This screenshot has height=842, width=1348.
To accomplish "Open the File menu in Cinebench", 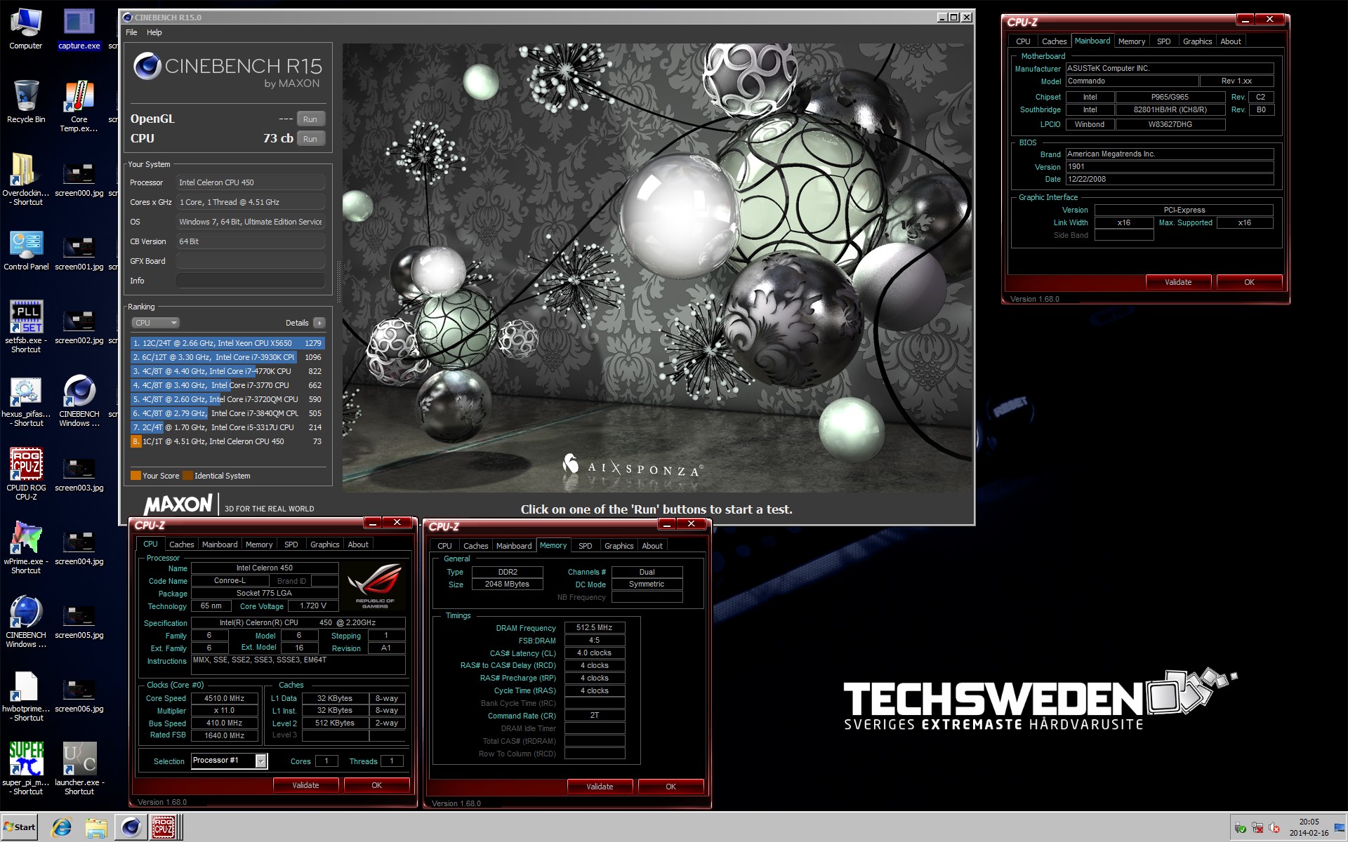I will click(x=131, y=32).
